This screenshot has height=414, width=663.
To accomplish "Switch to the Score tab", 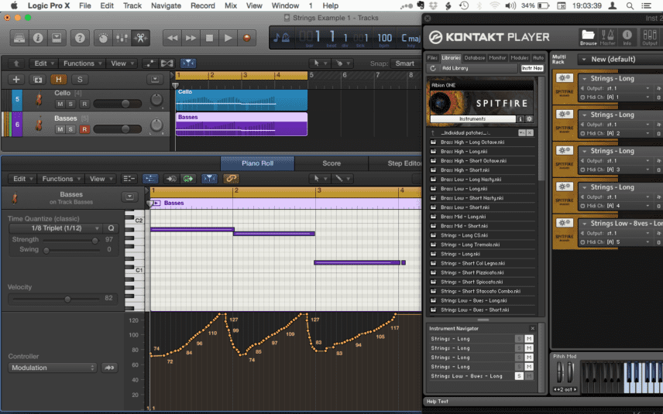I will click(331, 163).
